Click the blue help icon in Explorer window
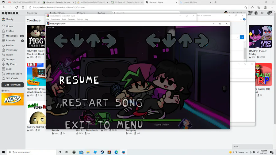 tap(244, 19)
